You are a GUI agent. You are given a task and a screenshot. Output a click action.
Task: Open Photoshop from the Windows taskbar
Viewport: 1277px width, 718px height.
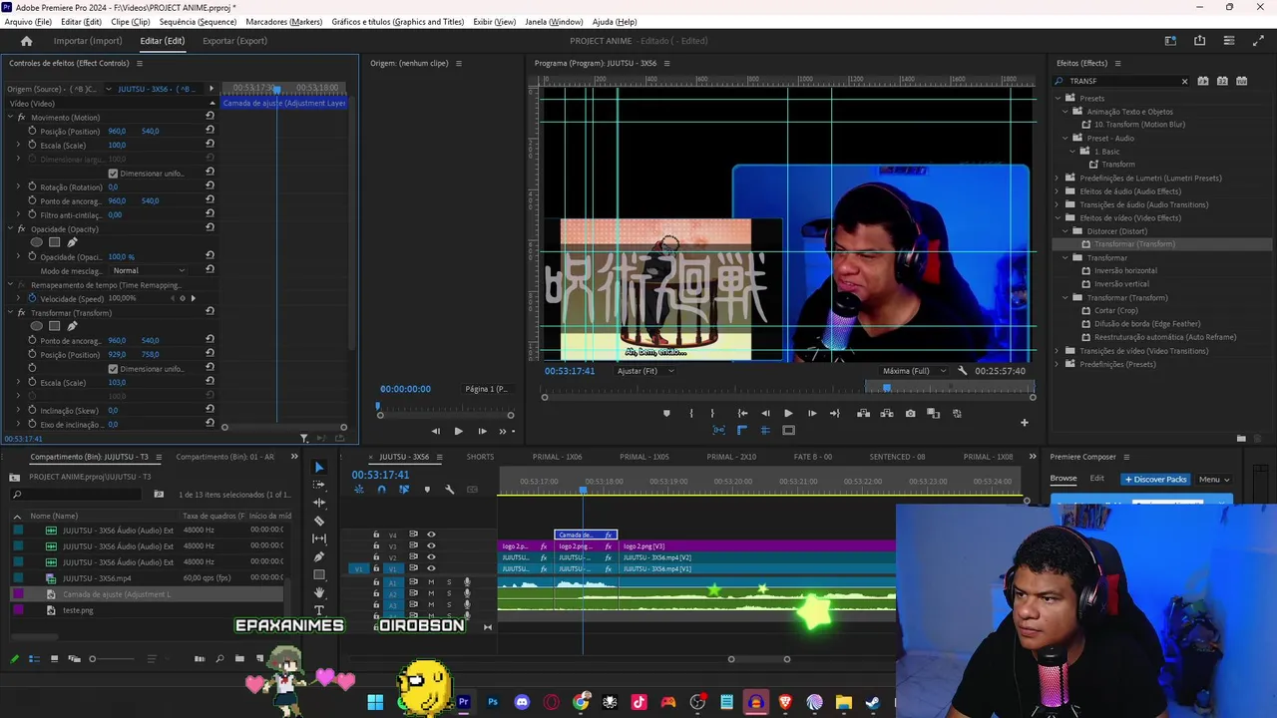pos(493,703)
